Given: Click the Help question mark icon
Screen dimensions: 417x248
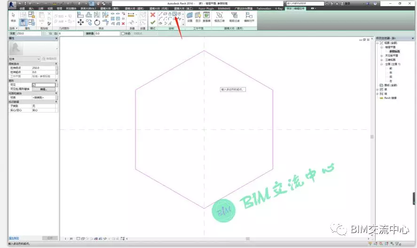Looking at the screenshot, I should point(375,3).
